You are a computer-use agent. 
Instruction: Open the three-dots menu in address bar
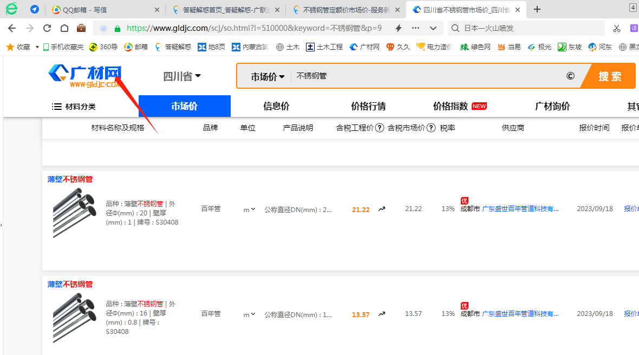416,28
